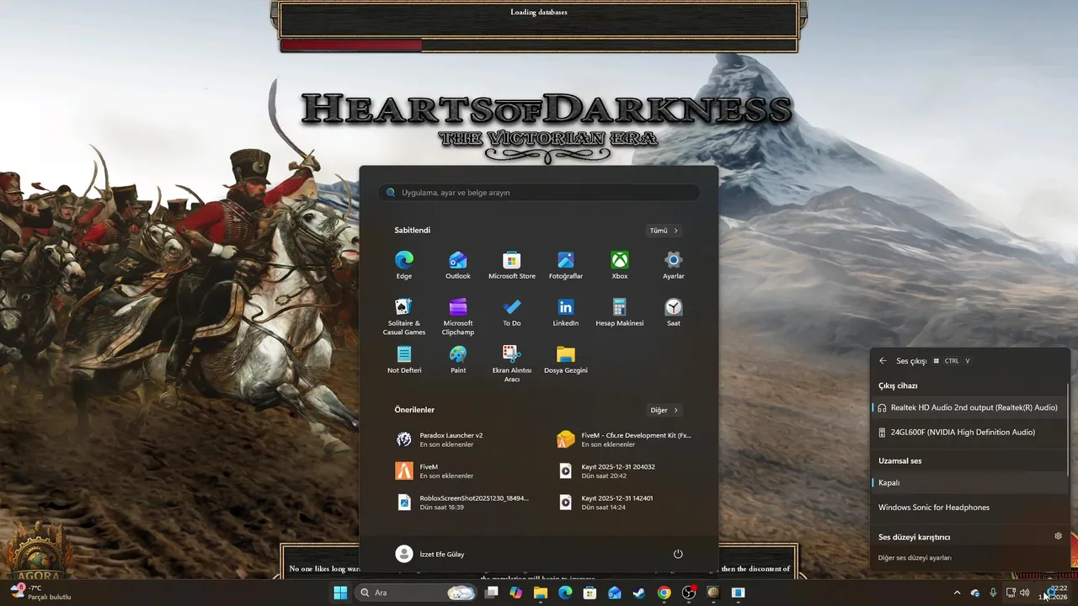This screenshot has height=606, width=1078.
Task: Click the game's loading progress bar
Action: [x=539, y=45]
